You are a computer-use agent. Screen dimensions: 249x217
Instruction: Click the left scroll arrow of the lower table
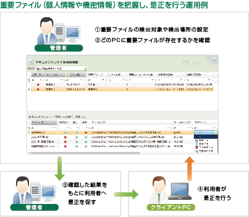[x=29, y=153]
